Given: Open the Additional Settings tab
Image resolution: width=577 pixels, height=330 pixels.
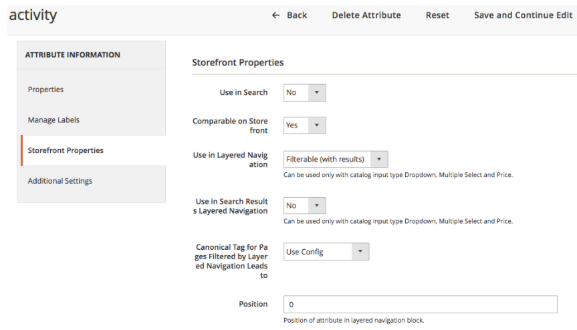Looking at the screenshot, I should point(60,181).
